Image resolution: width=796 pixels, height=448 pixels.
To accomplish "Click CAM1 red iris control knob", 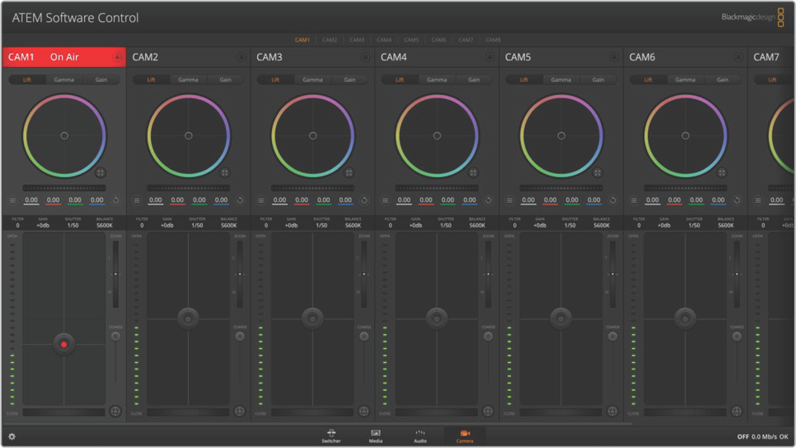I will 64,344.
